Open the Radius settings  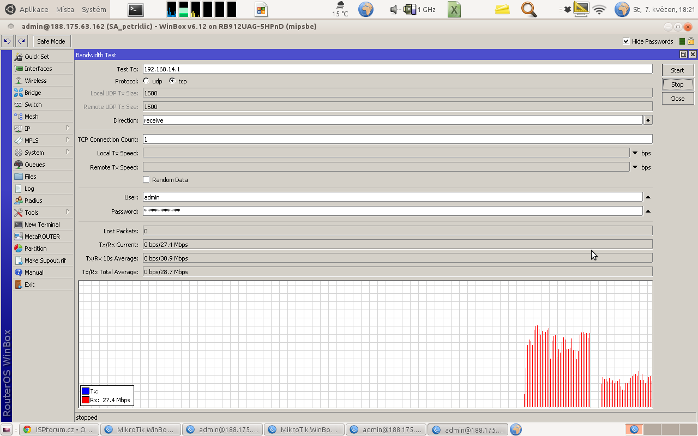coord(43,201)
